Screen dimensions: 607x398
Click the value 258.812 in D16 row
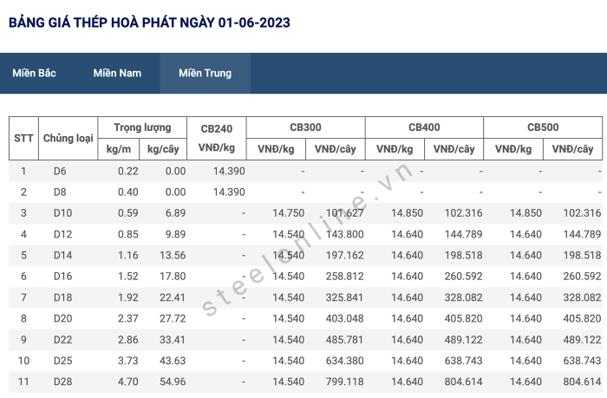(x=344, y=276)
